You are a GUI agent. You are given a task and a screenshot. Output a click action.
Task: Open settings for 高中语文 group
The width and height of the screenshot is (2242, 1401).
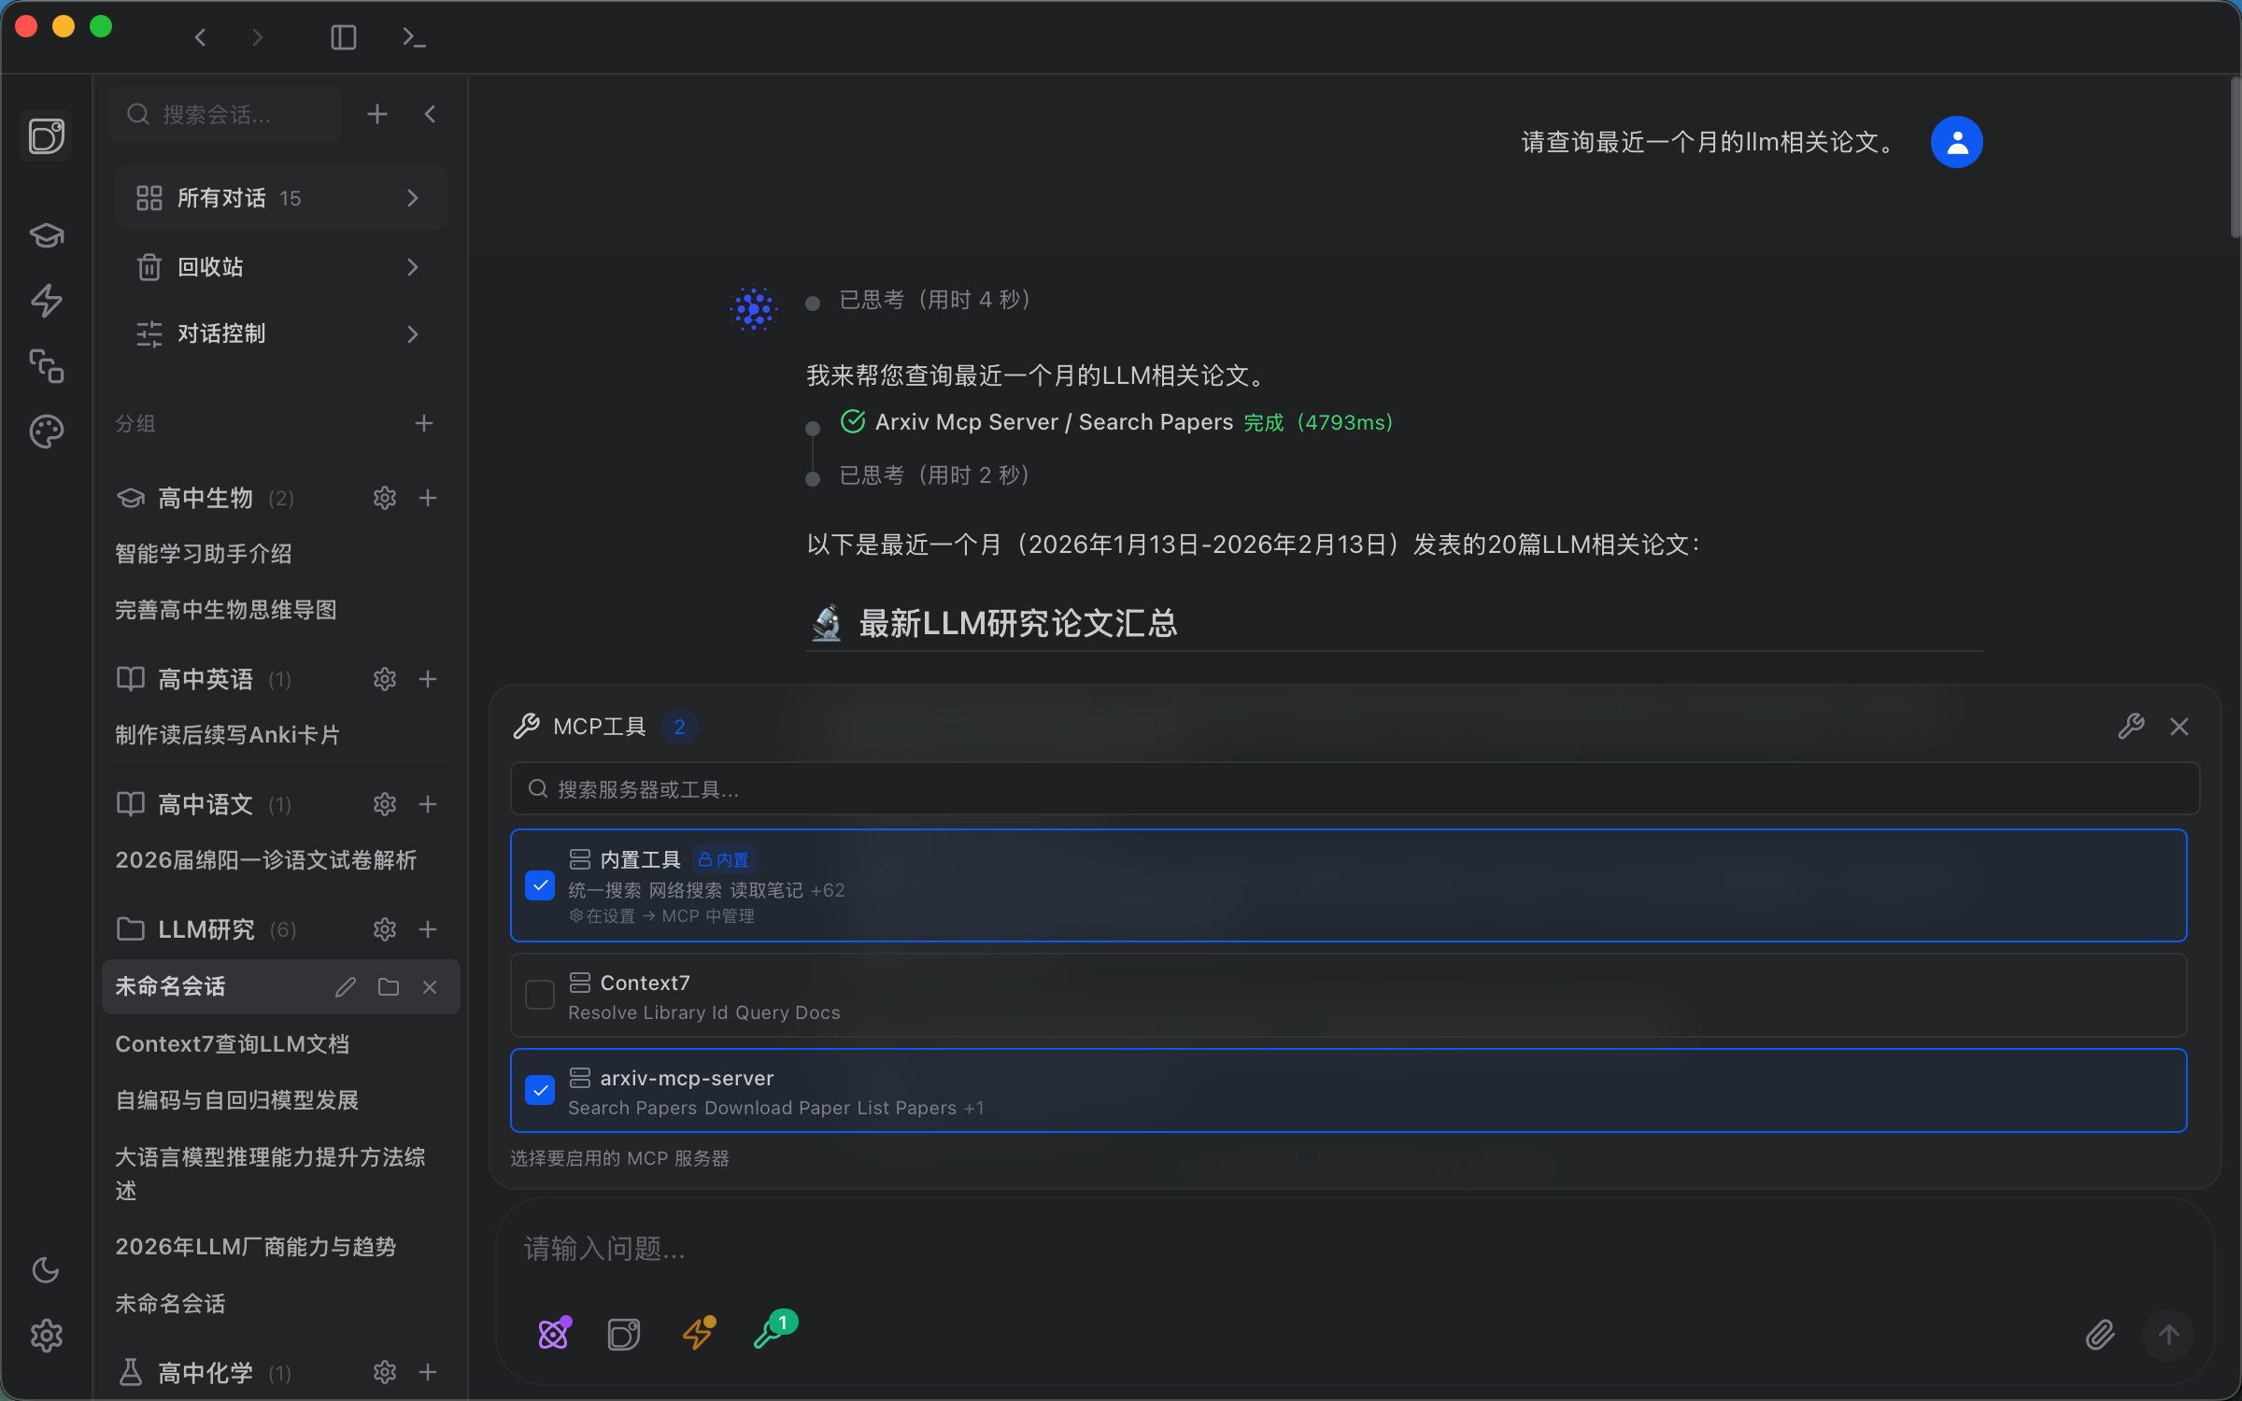[385, 804]
